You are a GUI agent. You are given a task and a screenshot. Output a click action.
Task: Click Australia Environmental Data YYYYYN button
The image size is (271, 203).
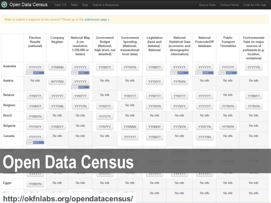click(x=254, y=67)
